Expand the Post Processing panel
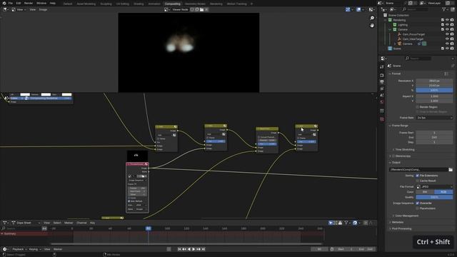This screenshot has width=457, height=257. [390, 228]
